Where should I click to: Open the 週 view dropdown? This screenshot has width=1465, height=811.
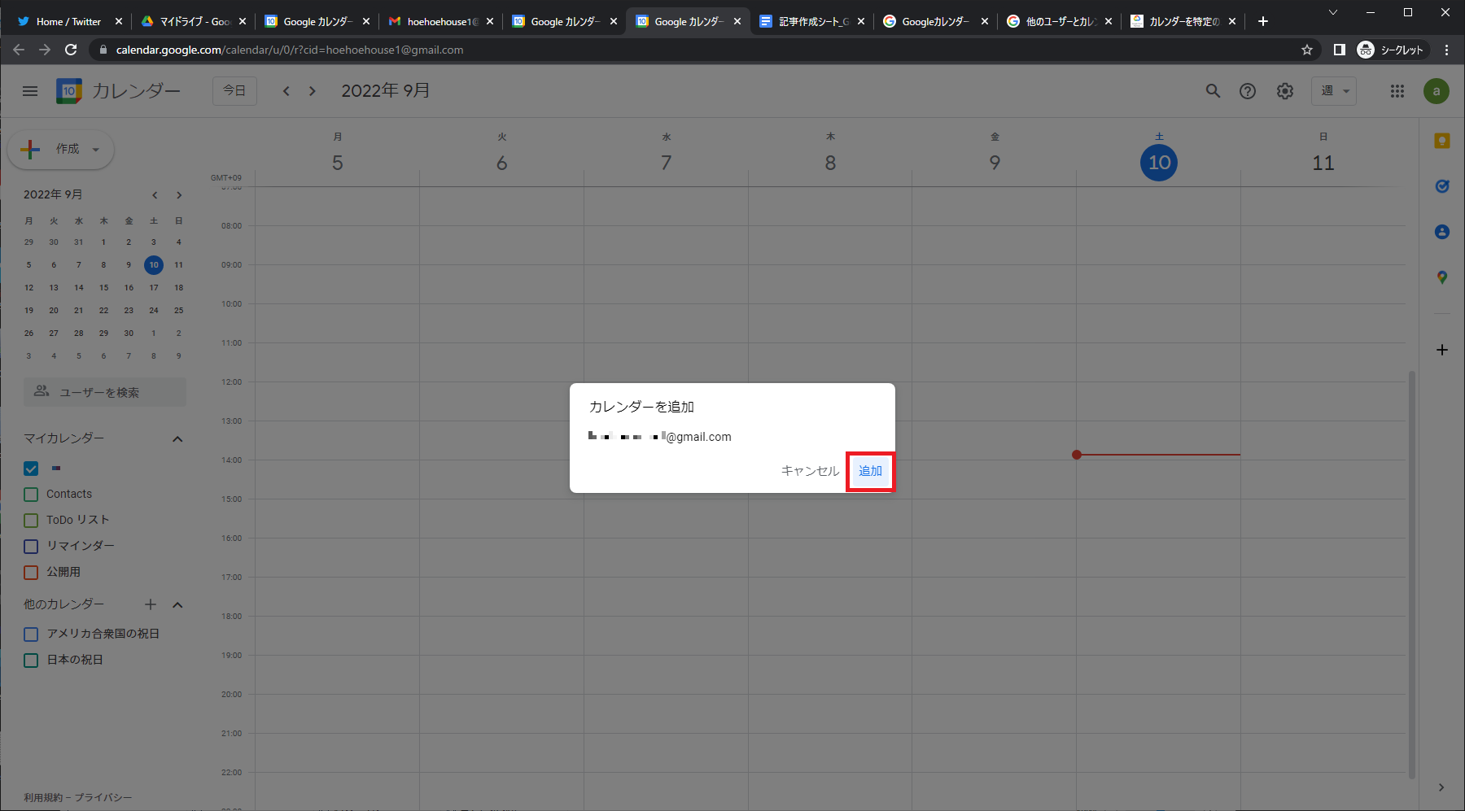pos(1335,91)
